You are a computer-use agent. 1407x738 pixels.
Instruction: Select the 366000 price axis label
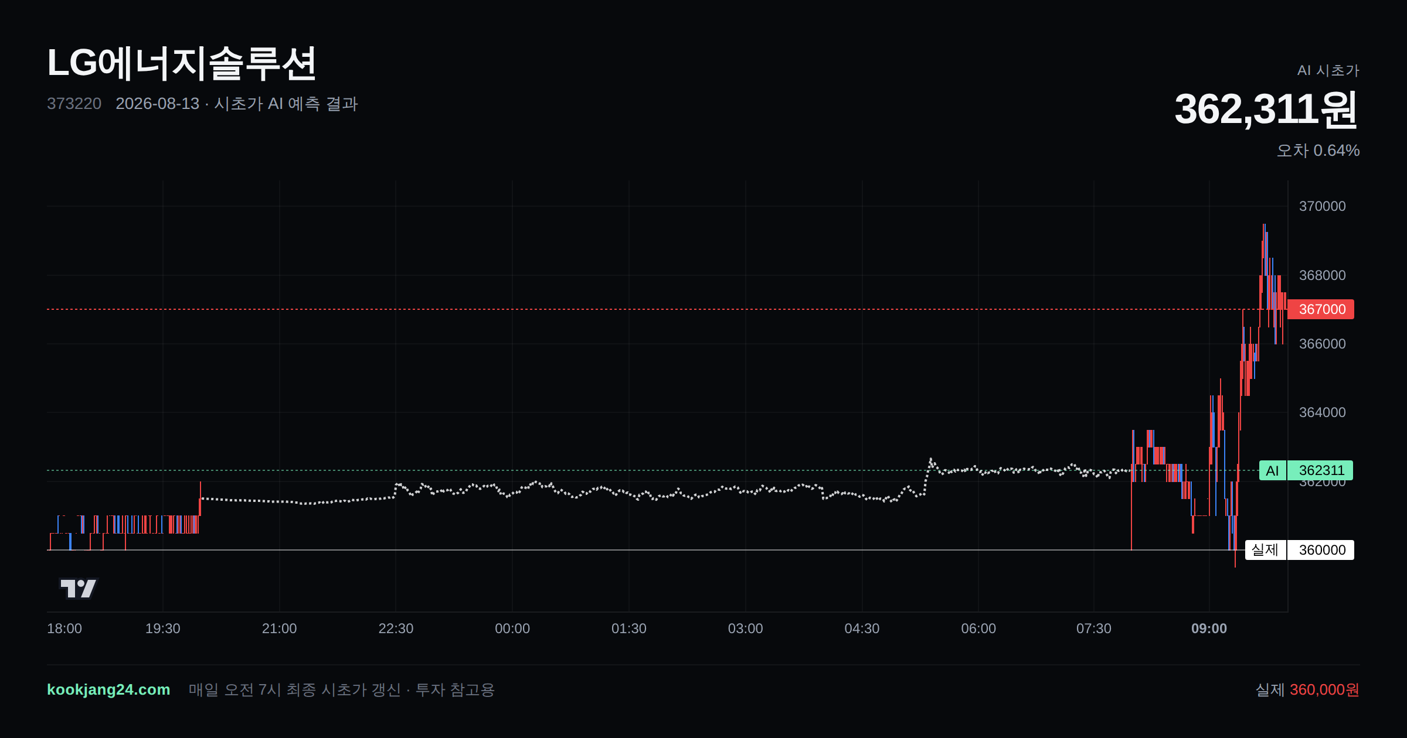pyautogui.click(x=1323, y=344)
